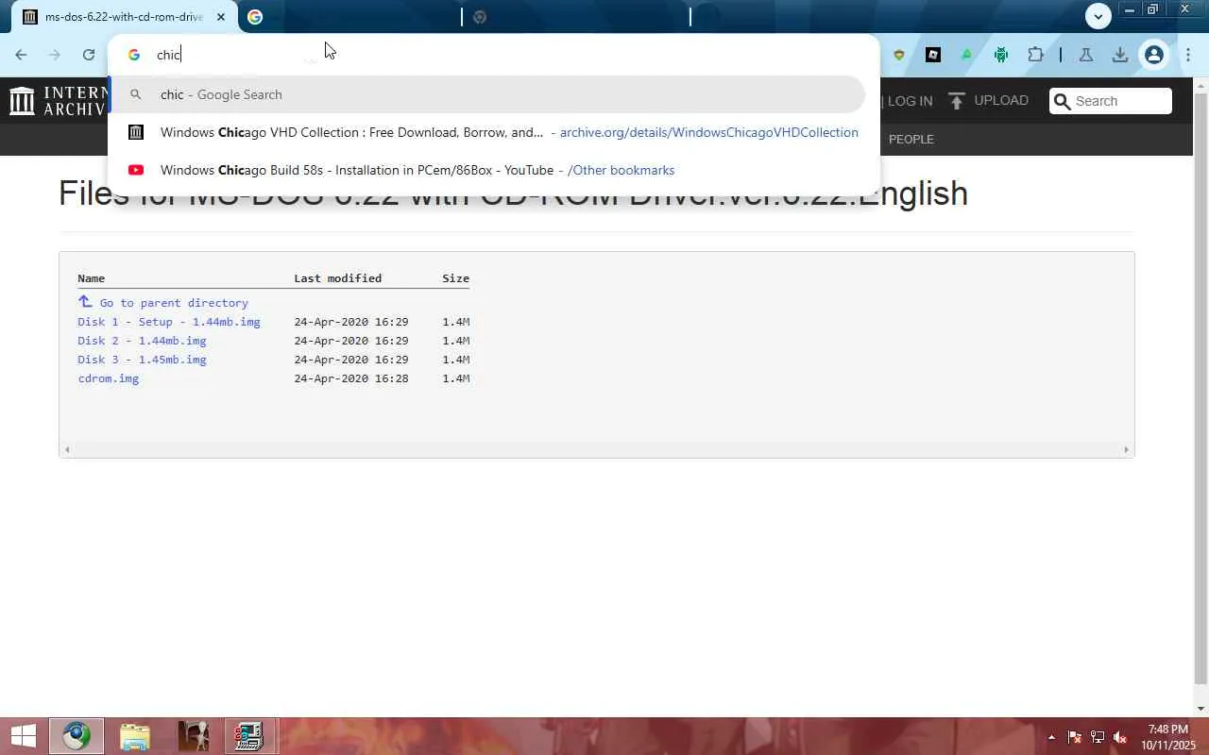This screenshot has height=755, width=1209.
Task: Click the page's vertical scrollbar
Action: (x=1201, y=387)
